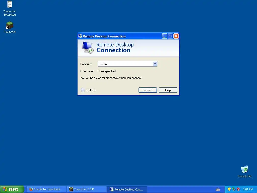
Task: Click the network connection tray icon
Action: coord(234,189)
